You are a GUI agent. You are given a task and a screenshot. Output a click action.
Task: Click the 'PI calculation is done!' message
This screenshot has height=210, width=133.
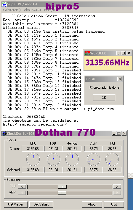pyautogui.click(x=105, y=87)
